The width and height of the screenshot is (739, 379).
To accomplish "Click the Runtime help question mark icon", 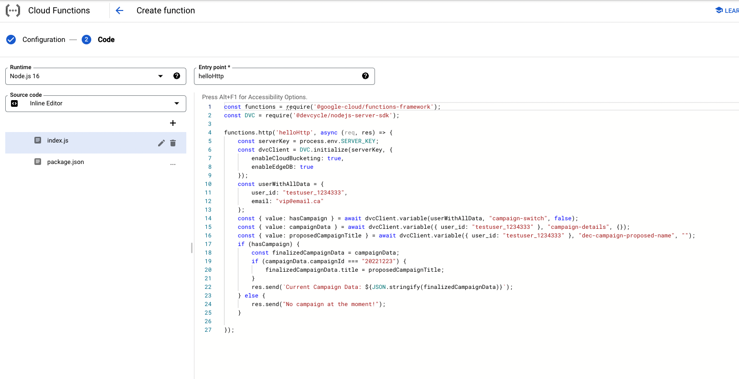I will (x=177, y=76).
